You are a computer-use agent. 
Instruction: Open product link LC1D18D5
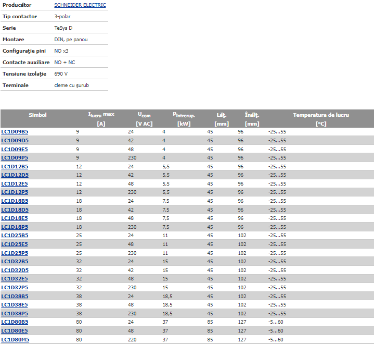click(x=15, y=210)
